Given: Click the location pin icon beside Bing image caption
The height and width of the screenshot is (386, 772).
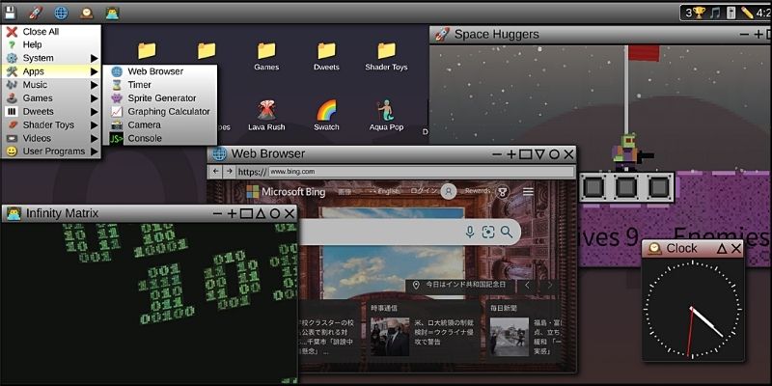Looking at the screenshot, I should tap(416, 285).
